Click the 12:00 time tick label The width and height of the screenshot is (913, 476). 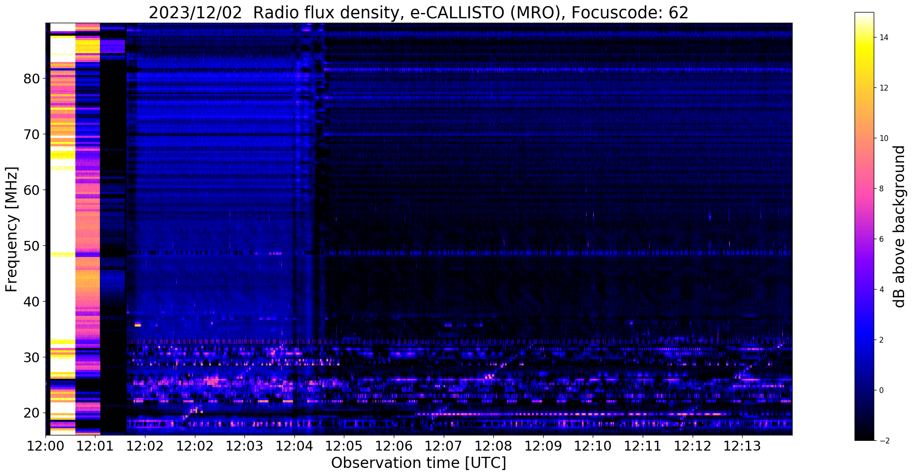45,446
